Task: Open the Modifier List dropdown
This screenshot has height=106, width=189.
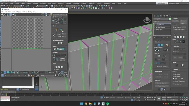Action: [x=162, y=22]
